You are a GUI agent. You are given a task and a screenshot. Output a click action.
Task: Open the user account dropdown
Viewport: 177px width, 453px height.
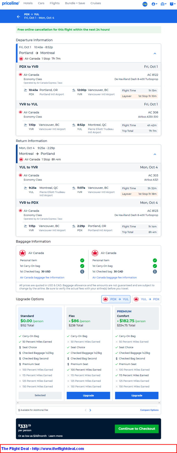pos(154,4)
